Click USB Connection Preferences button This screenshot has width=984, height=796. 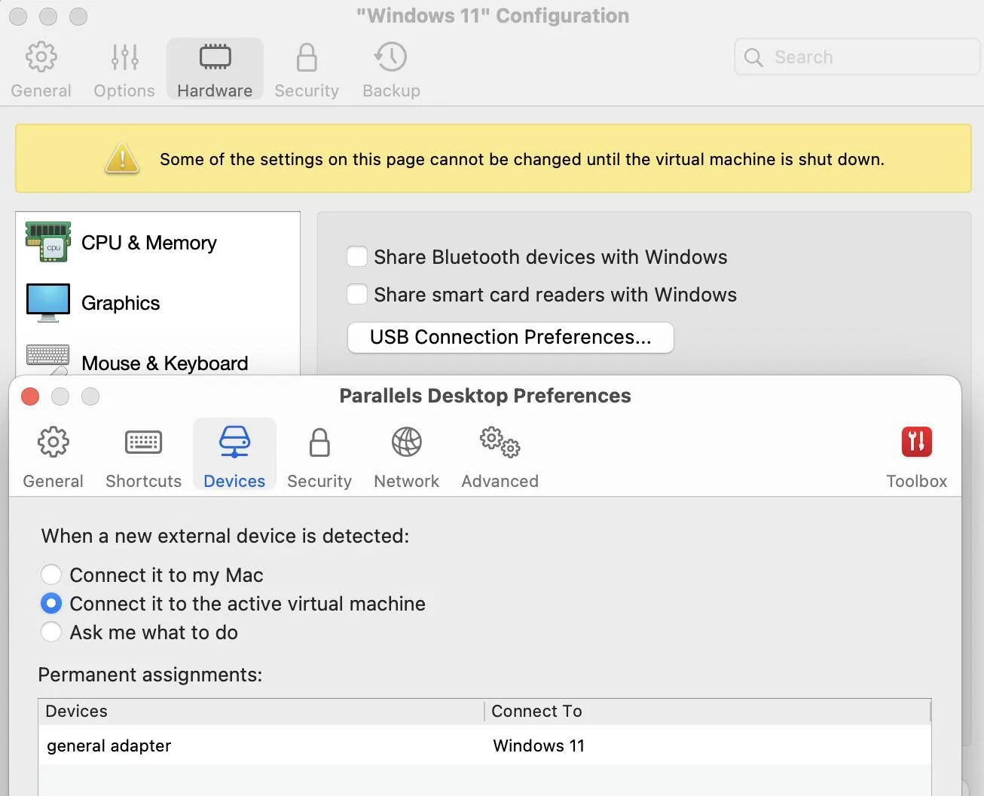(x=510, y=338)
